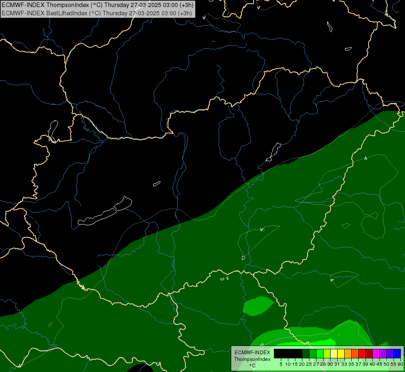Click the legend label ECMWF-INDEX

click(252, 353)
